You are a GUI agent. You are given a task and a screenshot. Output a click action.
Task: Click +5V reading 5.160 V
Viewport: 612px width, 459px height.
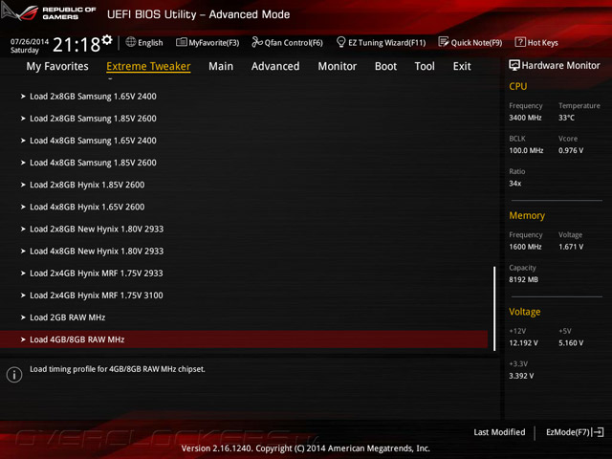pyautogui.click(x=571, y=343)
